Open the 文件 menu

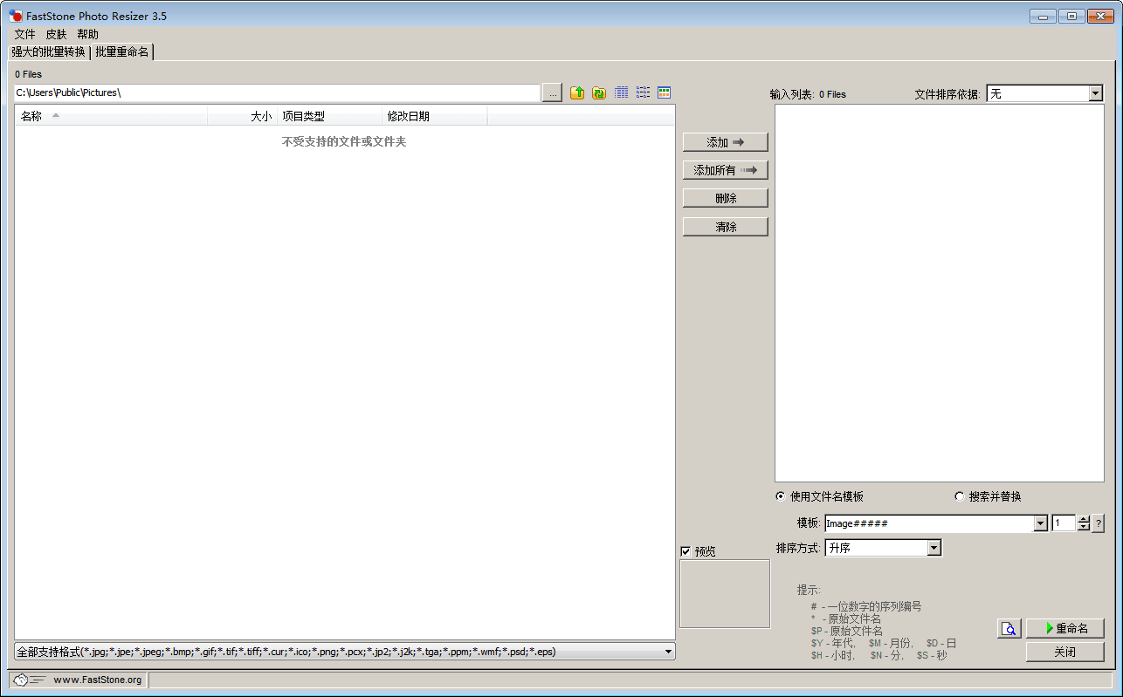click(x=24, y=34)
